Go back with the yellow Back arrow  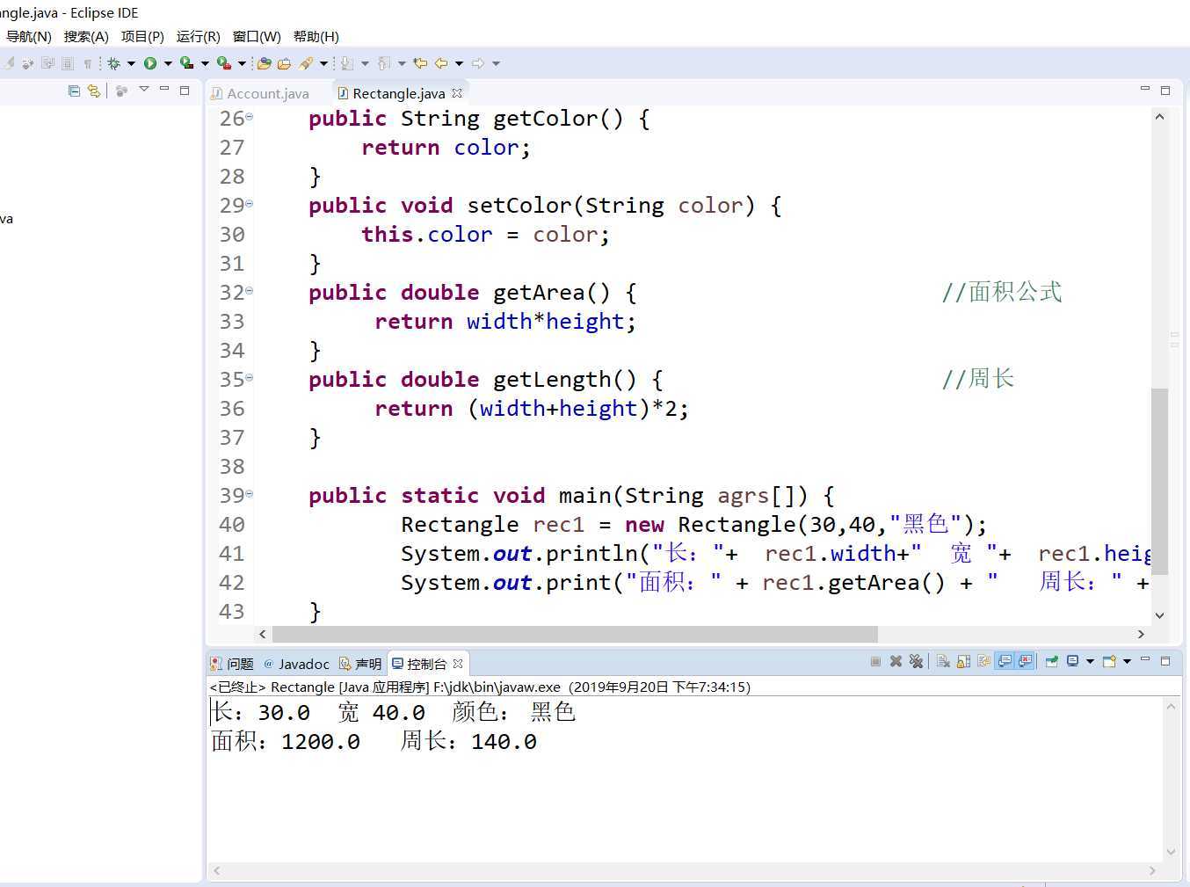(x=440, y=63)
